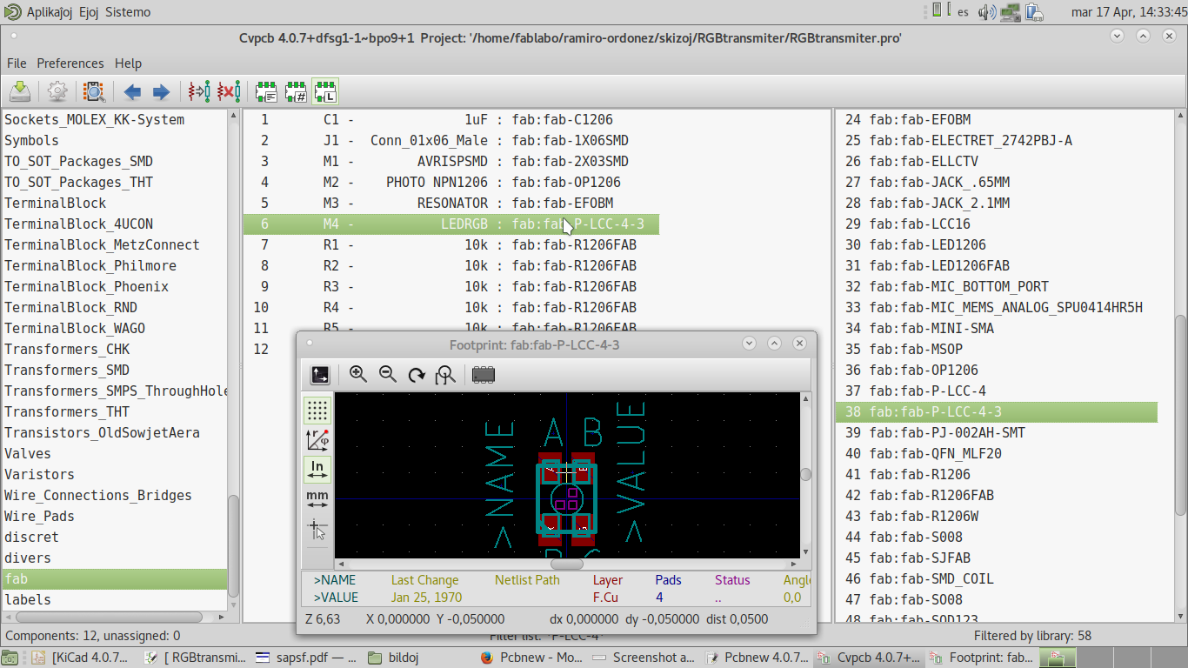Toggle the filter by library button
The height and width of the screenshot is (668, 1188).
coord(325,91)
